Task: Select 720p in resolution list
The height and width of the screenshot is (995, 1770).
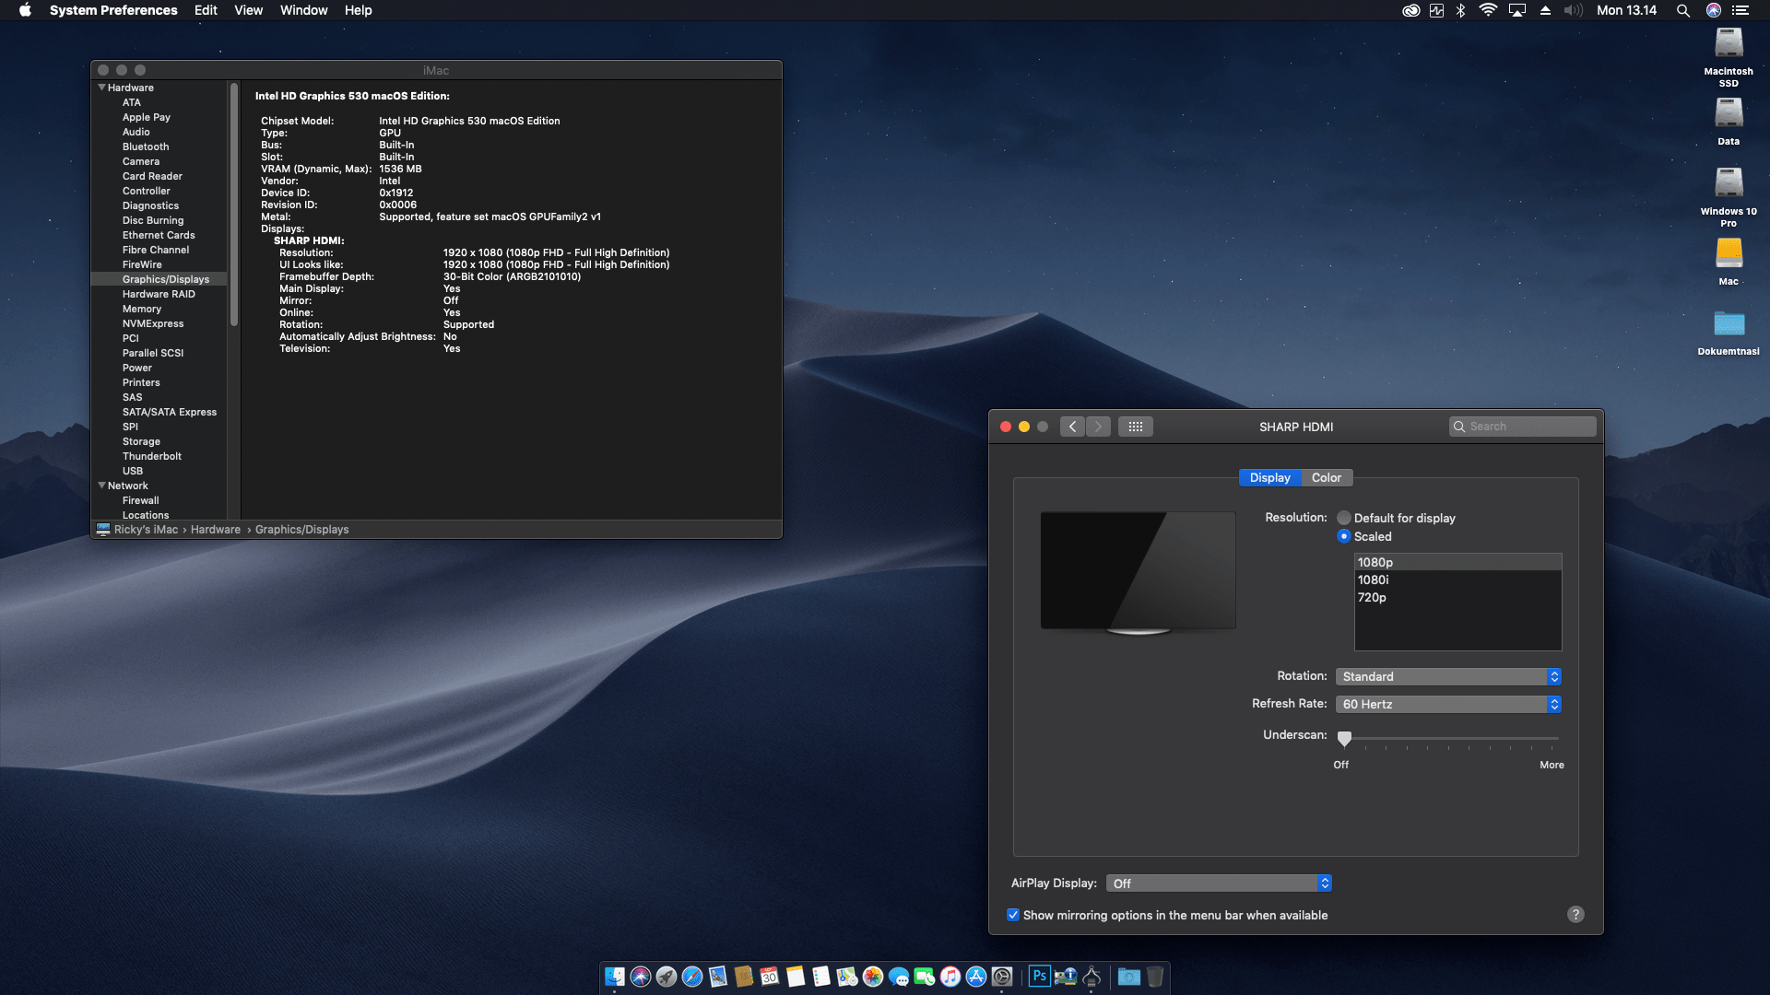Action: (x=1372, y=597)
